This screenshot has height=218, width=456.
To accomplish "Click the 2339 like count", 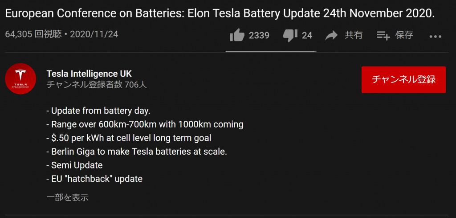I will [x=259, y=36].
